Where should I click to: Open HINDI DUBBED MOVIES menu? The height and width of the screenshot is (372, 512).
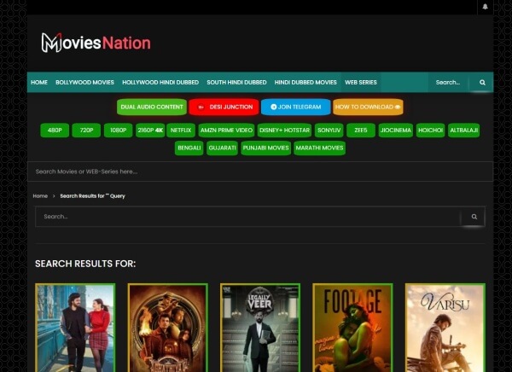click(x=305, y=82)
